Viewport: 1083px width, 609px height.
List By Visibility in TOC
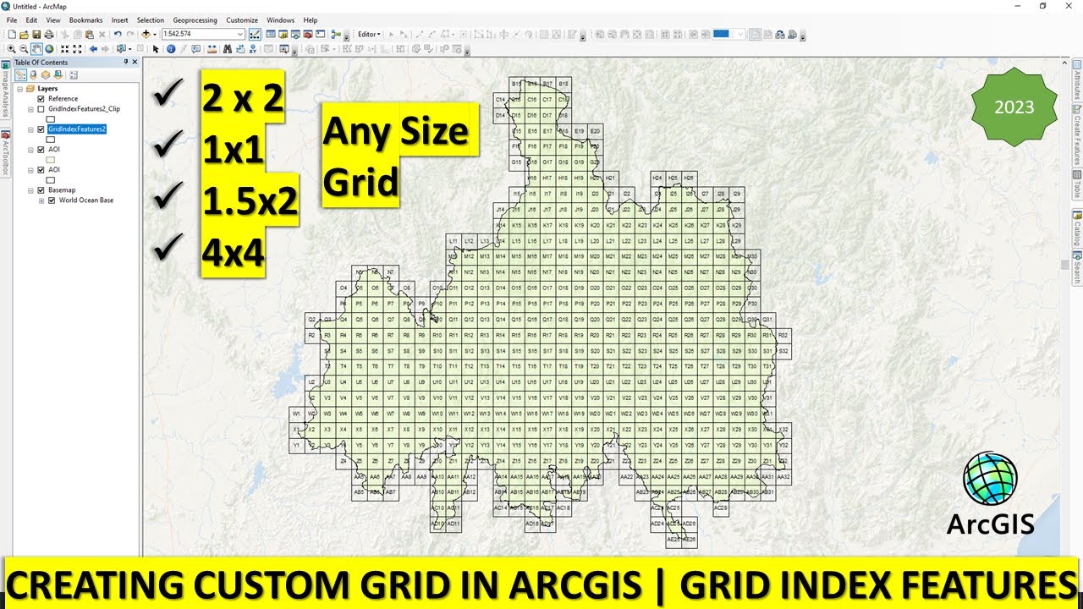[x=45, y=75]
